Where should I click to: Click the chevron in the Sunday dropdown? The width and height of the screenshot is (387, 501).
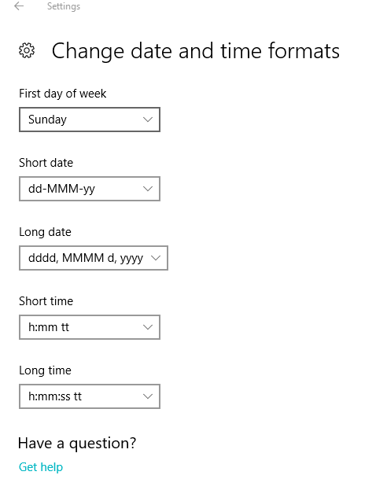[148, 120]
